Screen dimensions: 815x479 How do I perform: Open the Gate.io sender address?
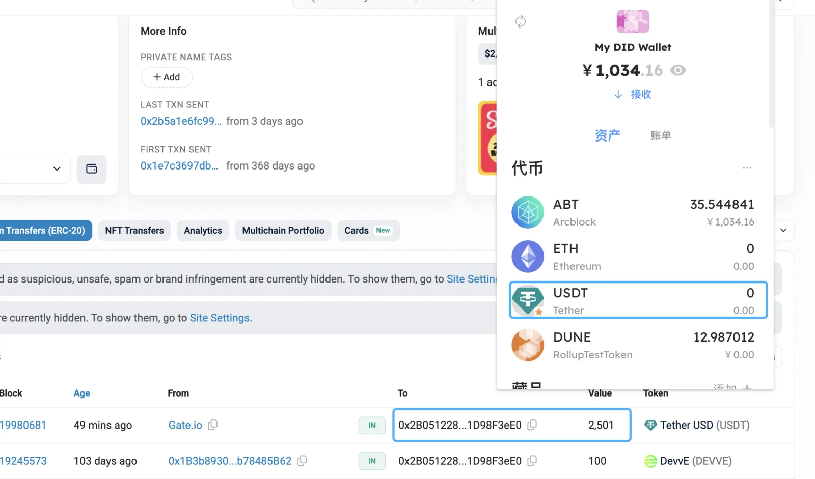pyautogui.click(x=185, y=426)
